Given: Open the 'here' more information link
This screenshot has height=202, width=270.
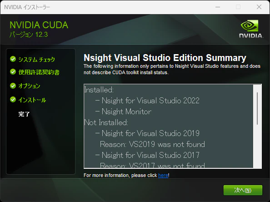Looking at the screenshot, I should pyautogui.click(x=163, y=175).
